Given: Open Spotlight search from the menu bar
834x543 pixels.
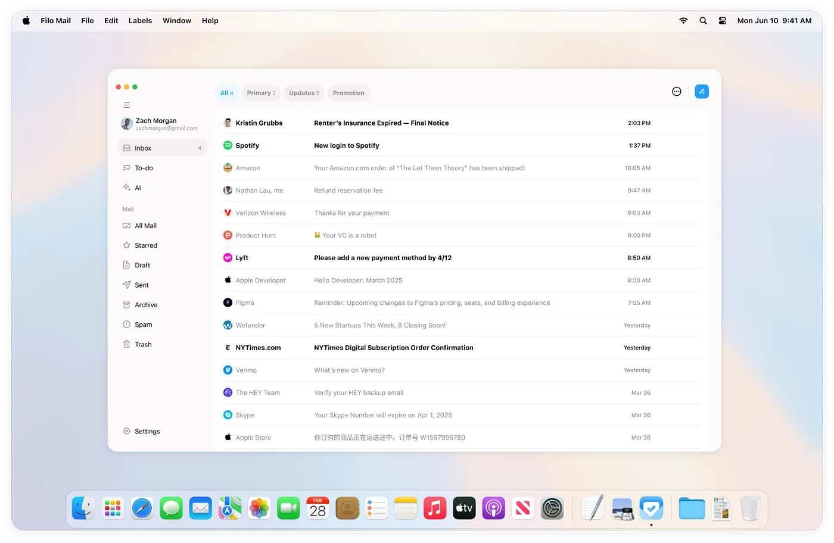Looking at the screenshot, I should (x=703, y=20).
